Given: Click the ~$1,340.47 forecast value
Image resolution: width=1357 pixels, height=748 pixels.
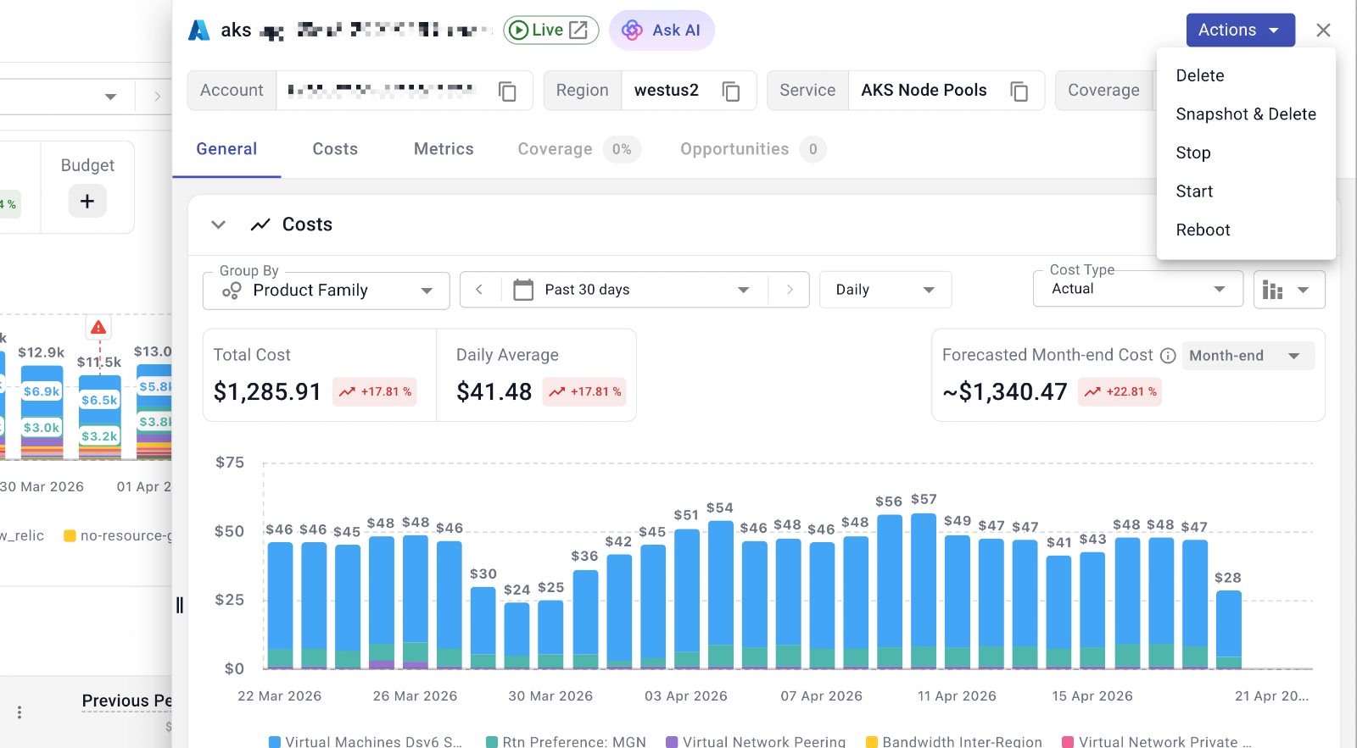Looking at the screenshot, I should pyautogui.click(x=1005, y=391).
